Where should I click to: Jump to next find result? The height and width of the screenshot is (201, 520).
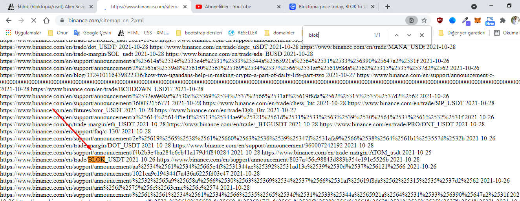(409, 35)
